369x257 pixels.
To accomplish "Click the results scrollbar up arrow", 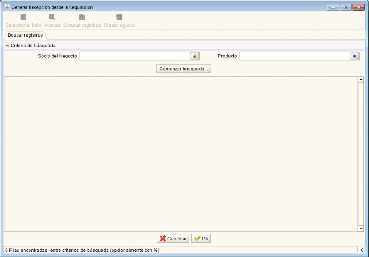I will [x=361, y=80].
